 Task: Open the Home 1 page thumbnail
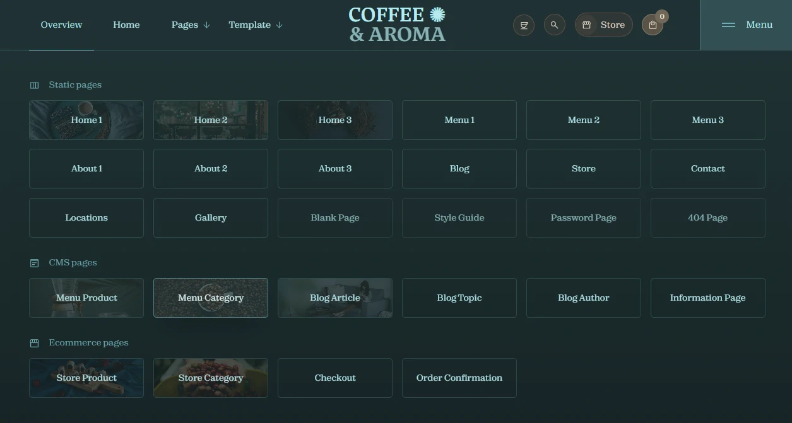tap(86, 120)
